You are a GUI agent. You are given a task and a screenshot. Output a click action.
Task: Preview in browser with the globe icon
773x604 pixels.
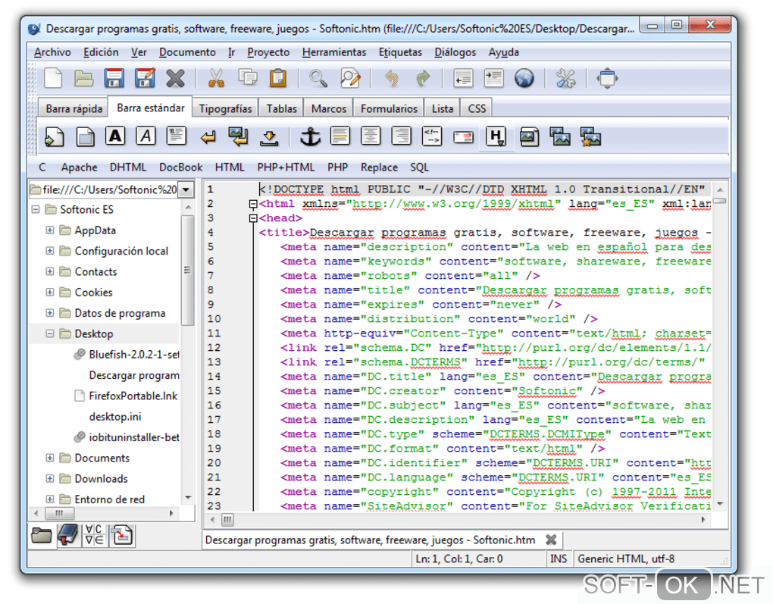524,78
